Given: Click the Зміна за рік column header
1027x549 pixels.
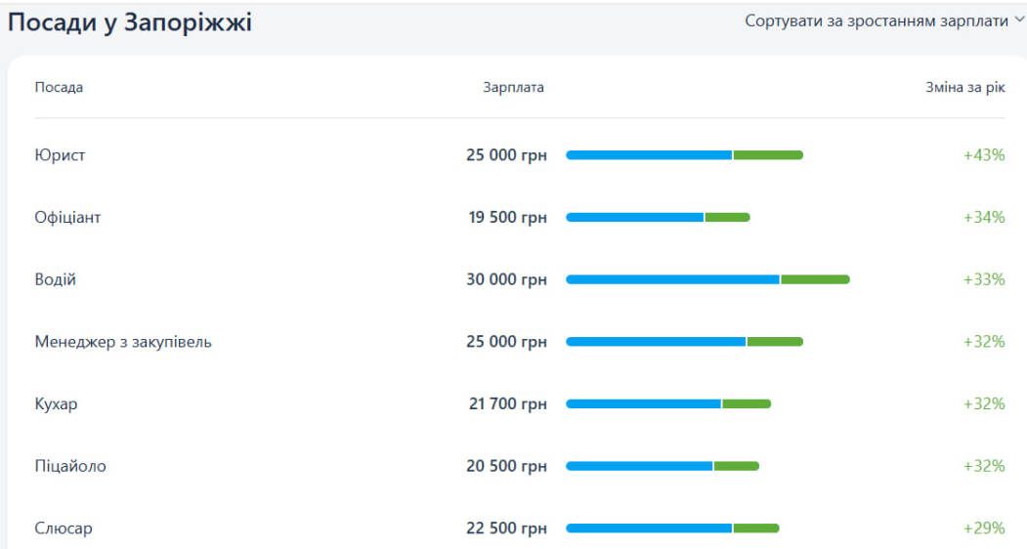Looking at the screenshot, I should (x=964, y=87).
